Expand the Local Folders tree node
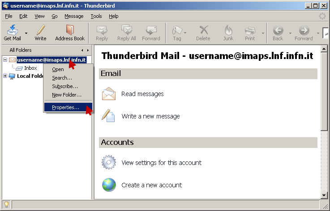Screen dimensions: 330x211 [5, 76]
